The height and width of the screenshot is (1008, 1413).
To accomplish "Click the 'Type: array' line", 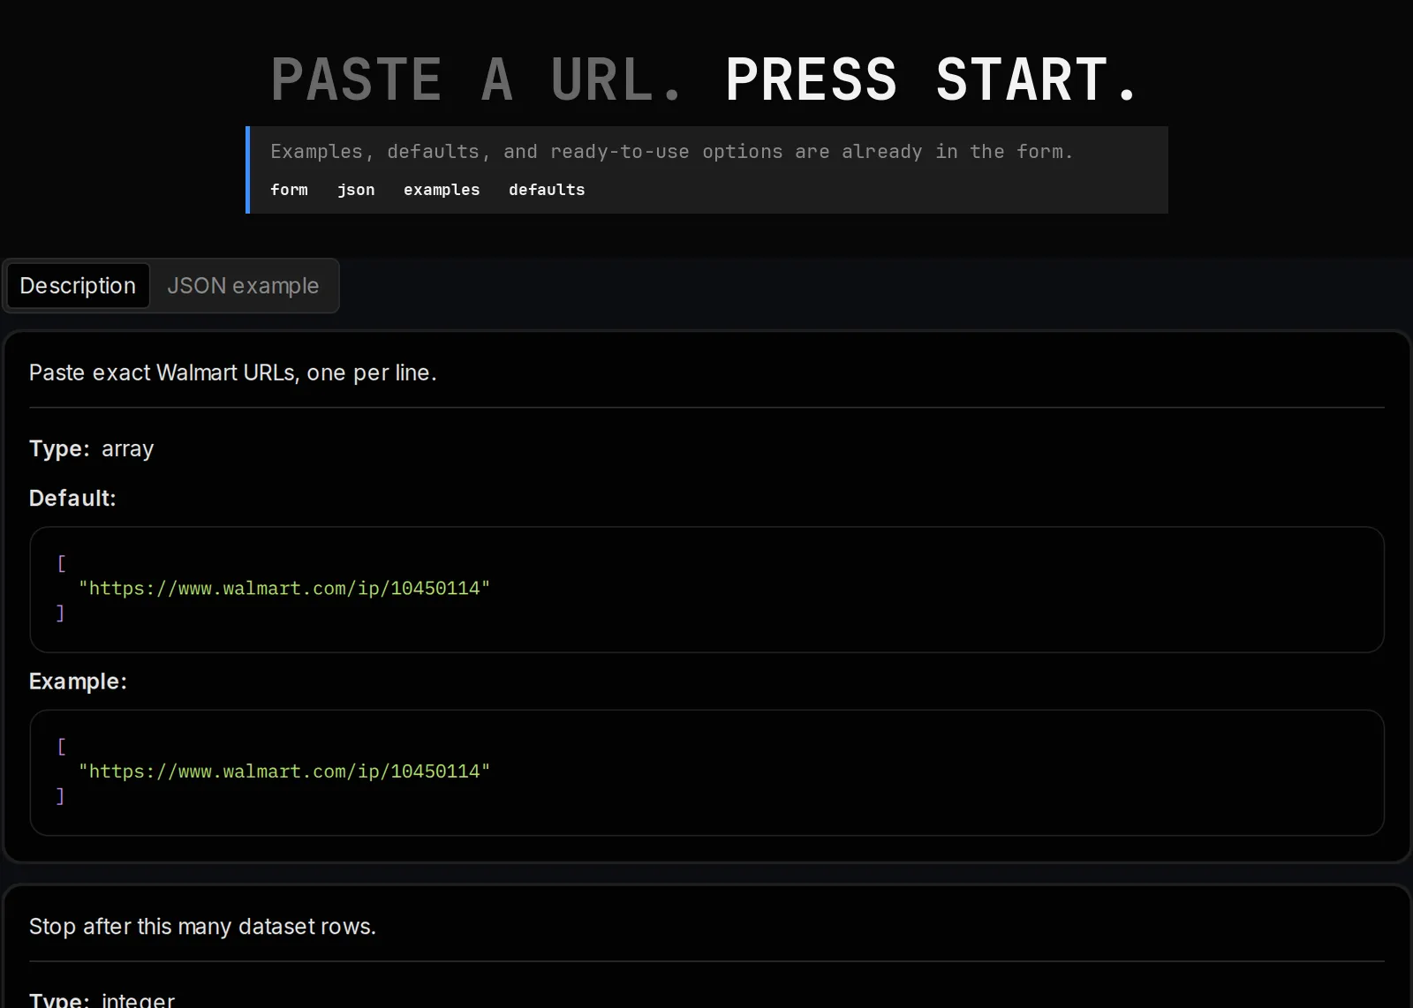I will [x=92, y=448].
